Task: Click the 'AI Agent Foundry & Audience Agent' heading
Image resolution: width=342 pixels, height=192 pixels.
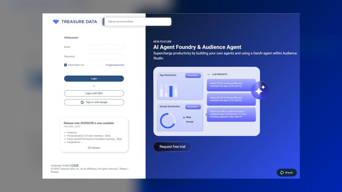Action: tap(197, 47)
